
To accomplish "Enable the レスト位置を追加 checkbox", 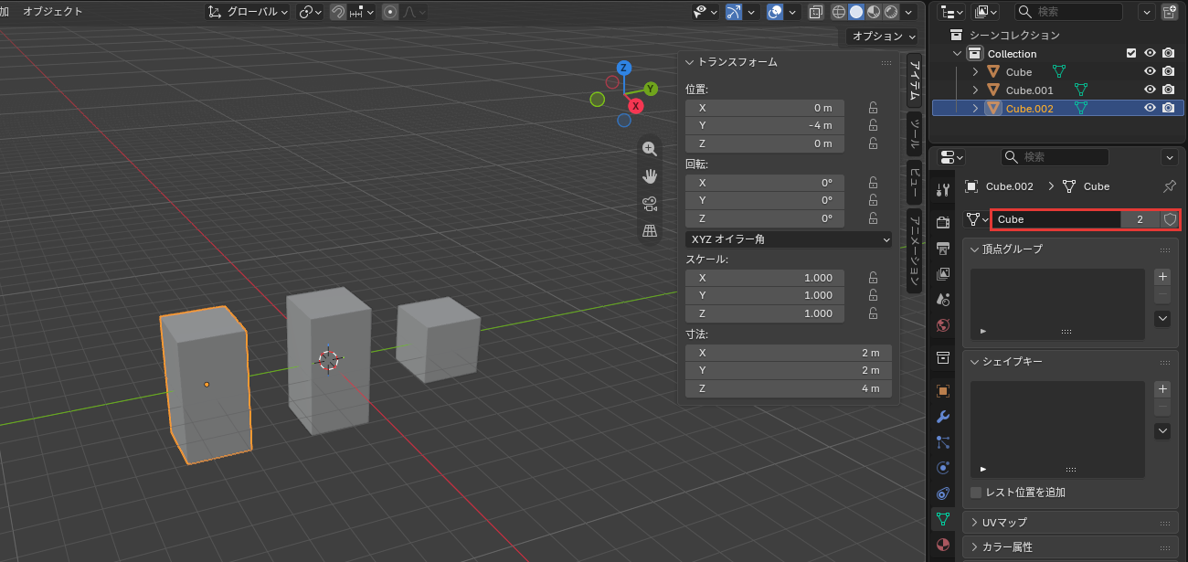I will click(x=976, y=493).
